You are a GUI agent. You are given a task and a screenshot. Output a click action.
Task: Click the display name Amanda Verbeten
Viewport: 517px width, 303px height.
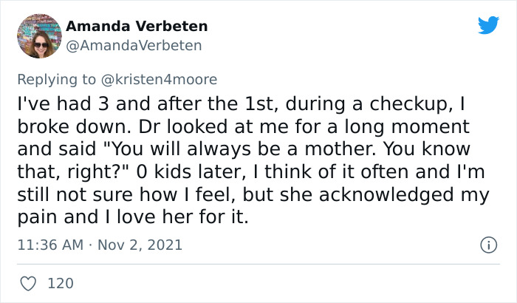pos(137,27)
